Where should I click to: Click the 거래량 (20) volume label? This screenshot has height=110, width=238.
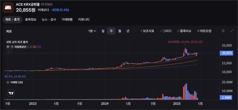16,82
